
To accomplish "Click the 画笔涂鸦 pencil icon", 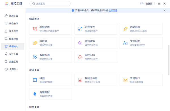I will (126, 29).
